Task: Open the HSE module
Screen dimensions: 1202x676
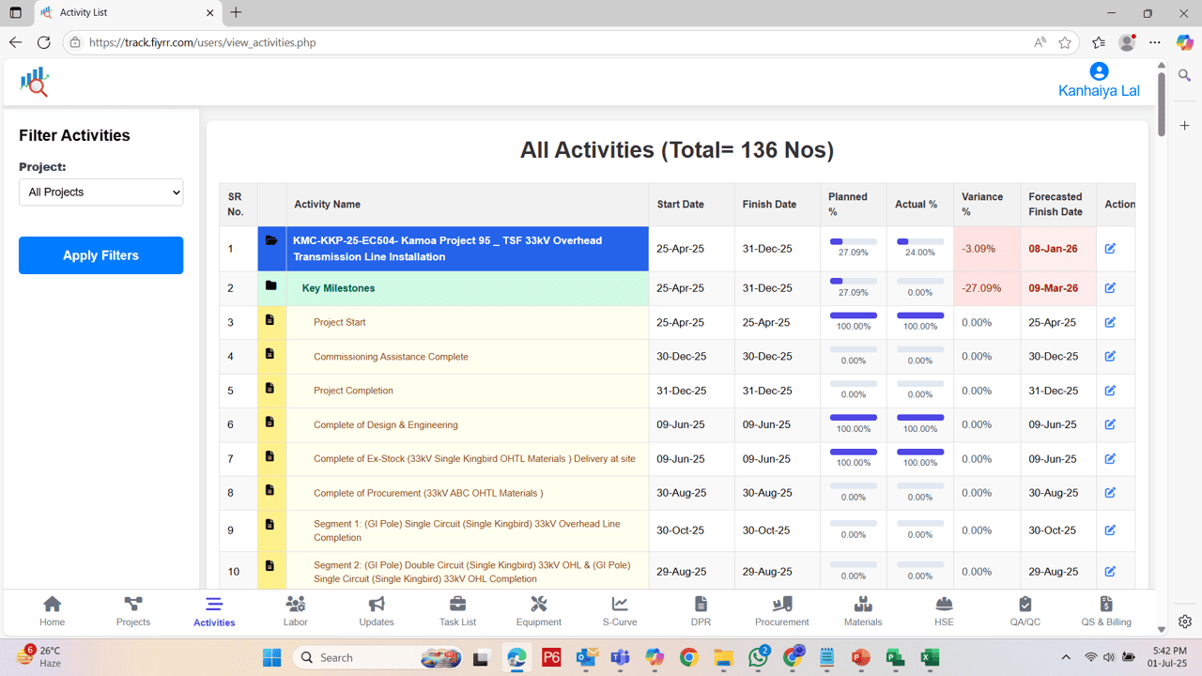Action: point(943,610)
